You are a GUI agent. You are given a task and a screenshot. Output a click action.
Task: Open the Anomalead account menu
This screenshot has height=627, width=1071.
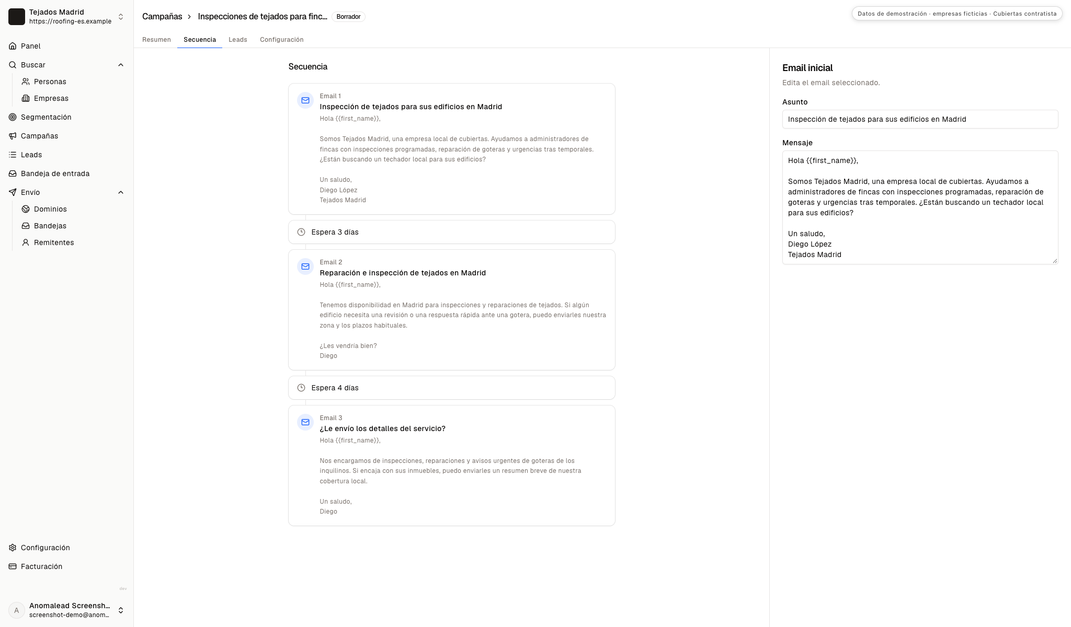tap(67, 610)
